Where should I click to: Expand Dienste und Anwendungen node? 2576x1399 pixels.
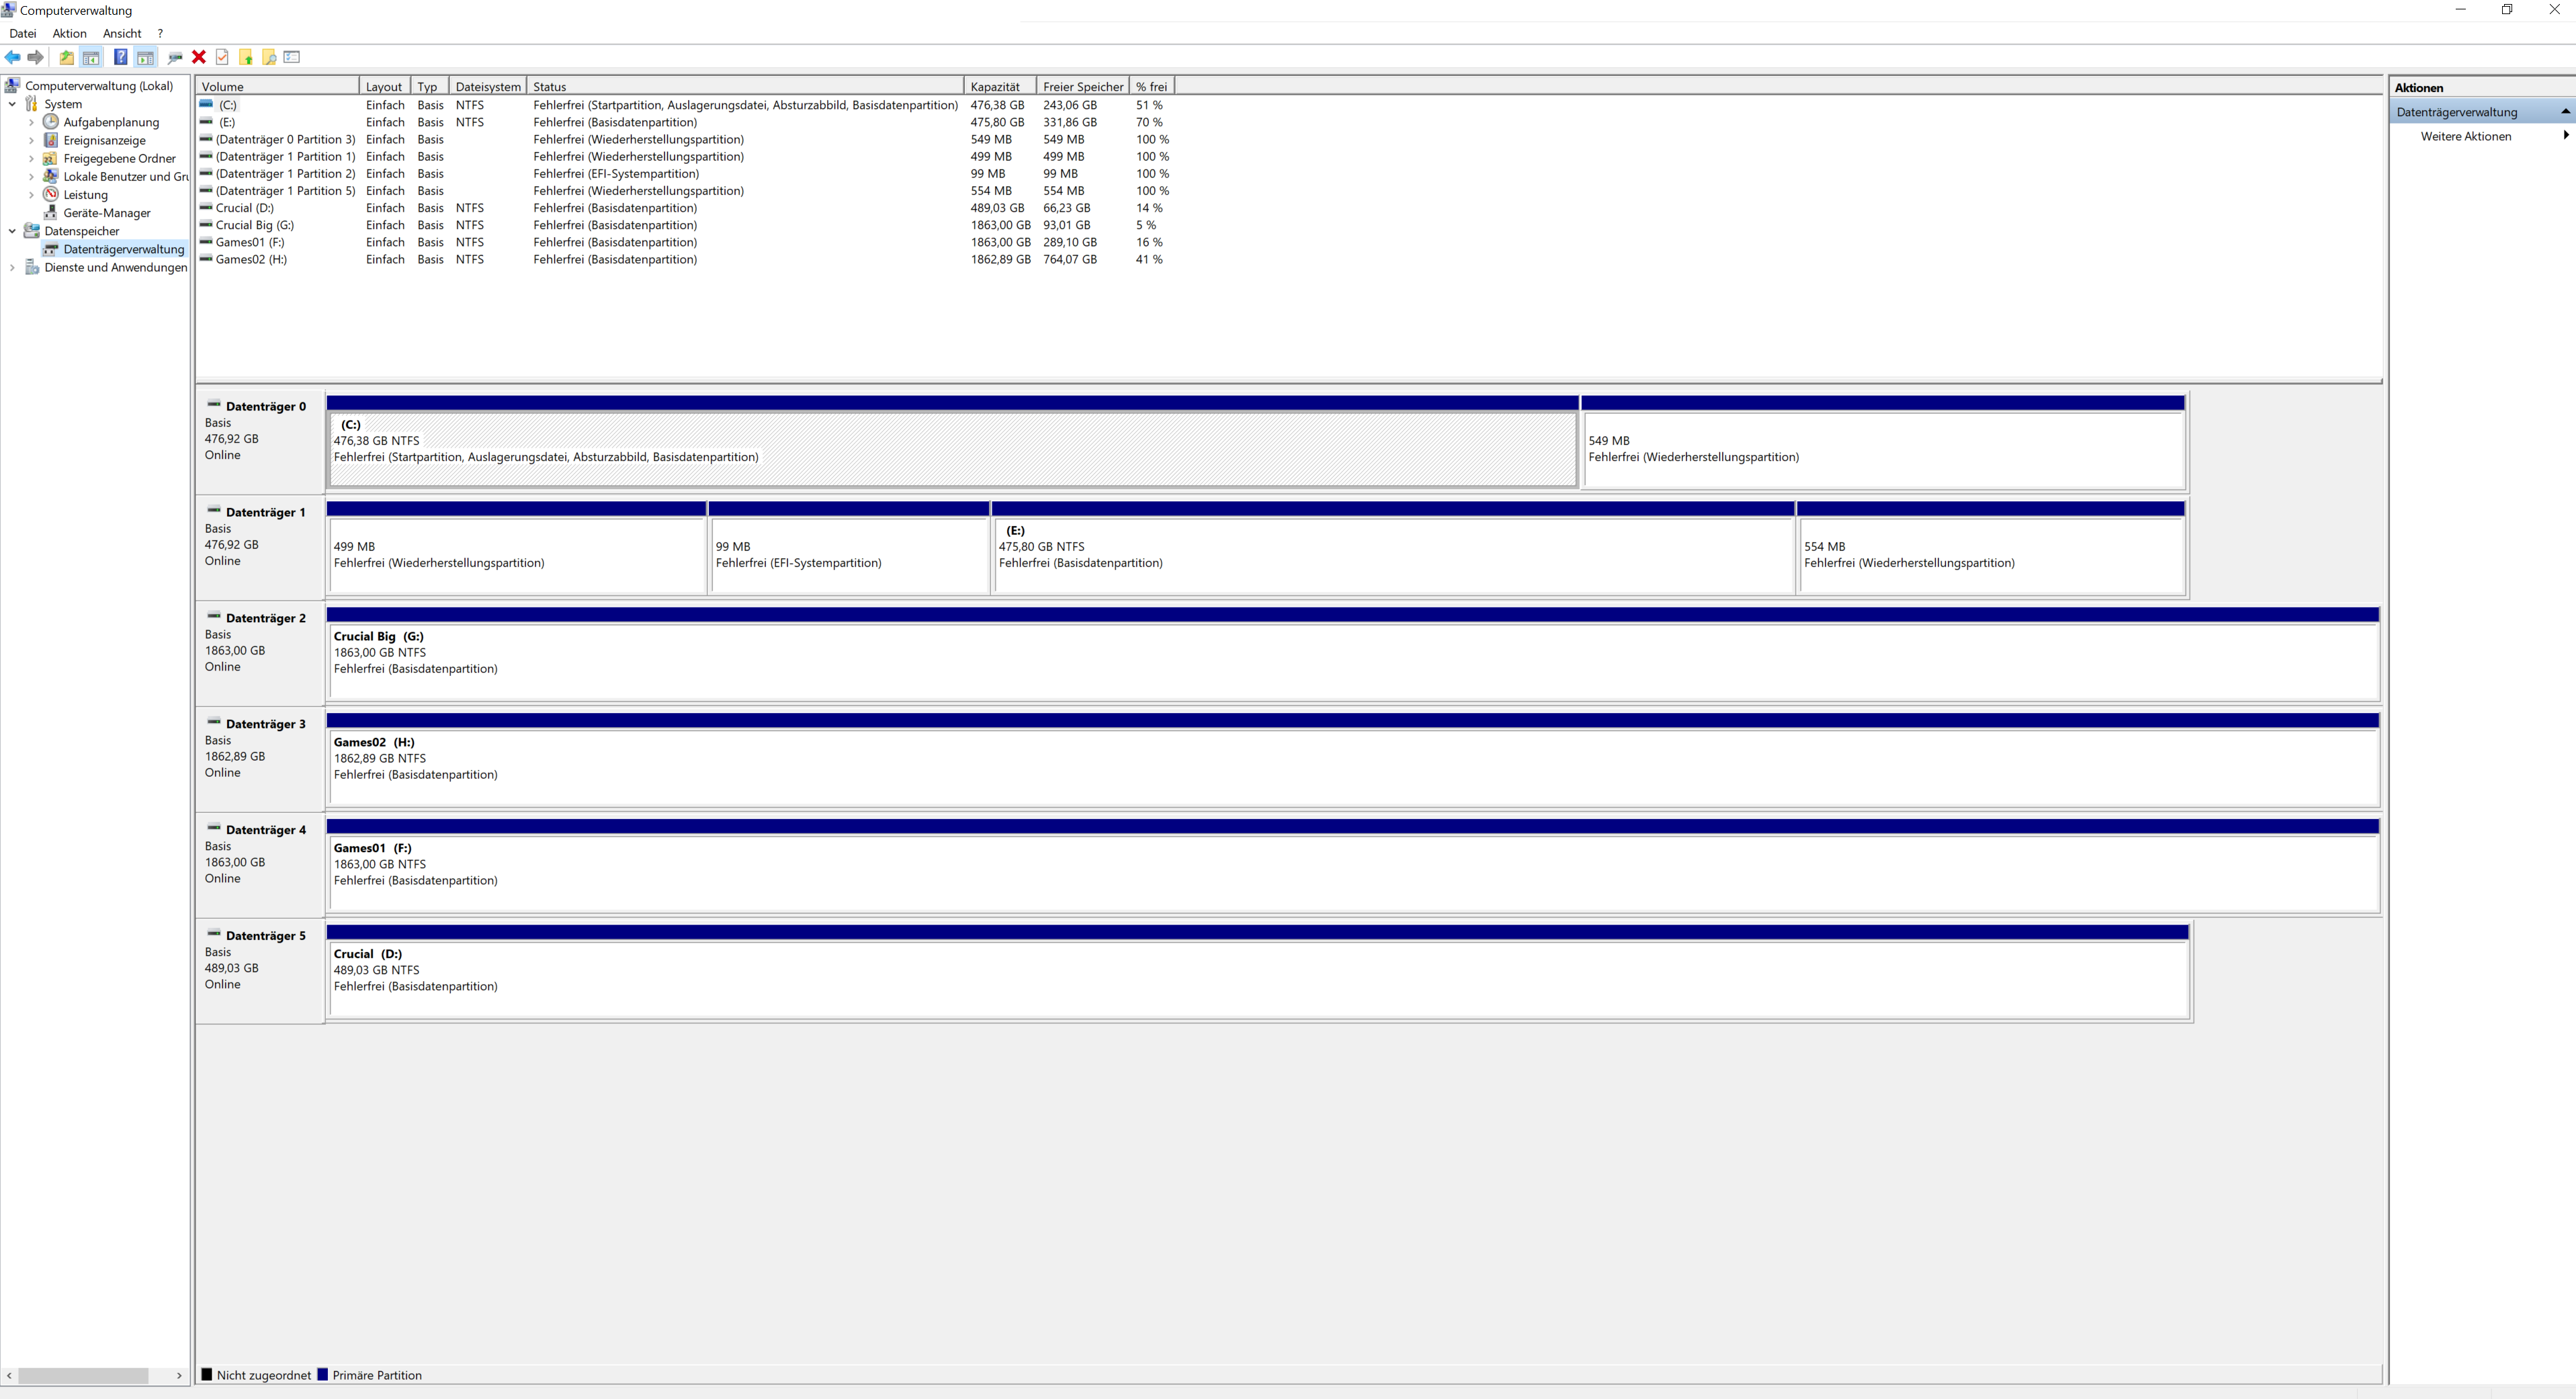pos(12,267)
